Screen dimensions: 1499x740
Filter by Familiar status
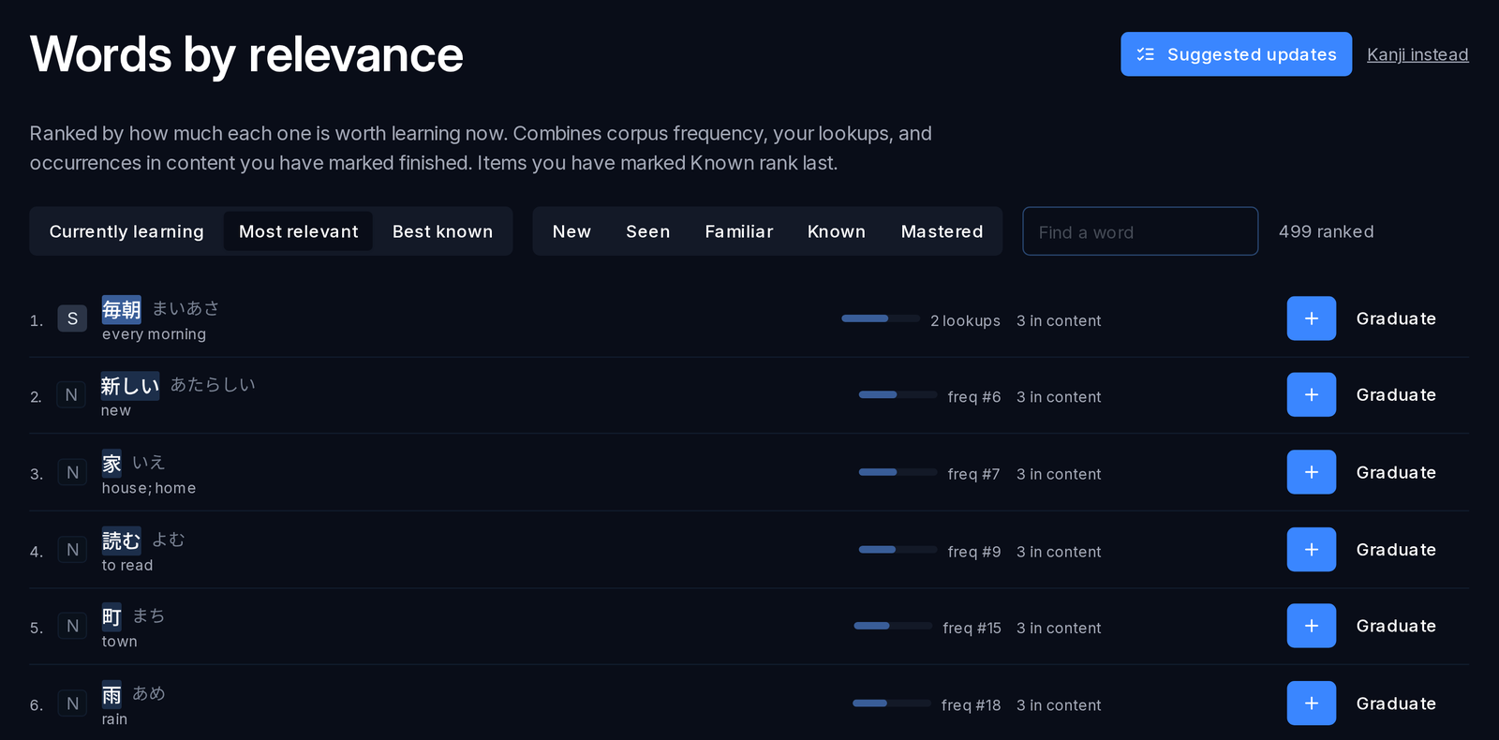tap(739, 231)
